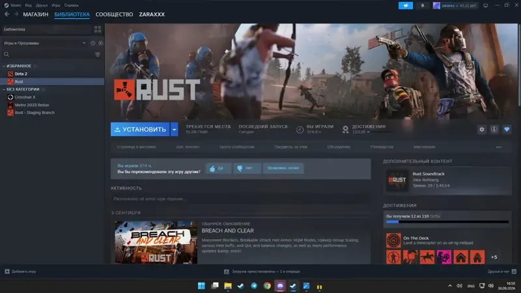521x293 pixels.
Task: Open Windows Start menu
Action: pos(201,286)
